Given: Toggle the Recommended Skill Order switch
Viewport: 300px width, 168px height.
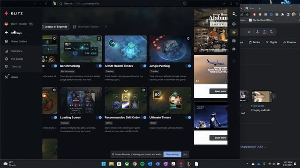Looking at the screenshot, I should point(143,118).
